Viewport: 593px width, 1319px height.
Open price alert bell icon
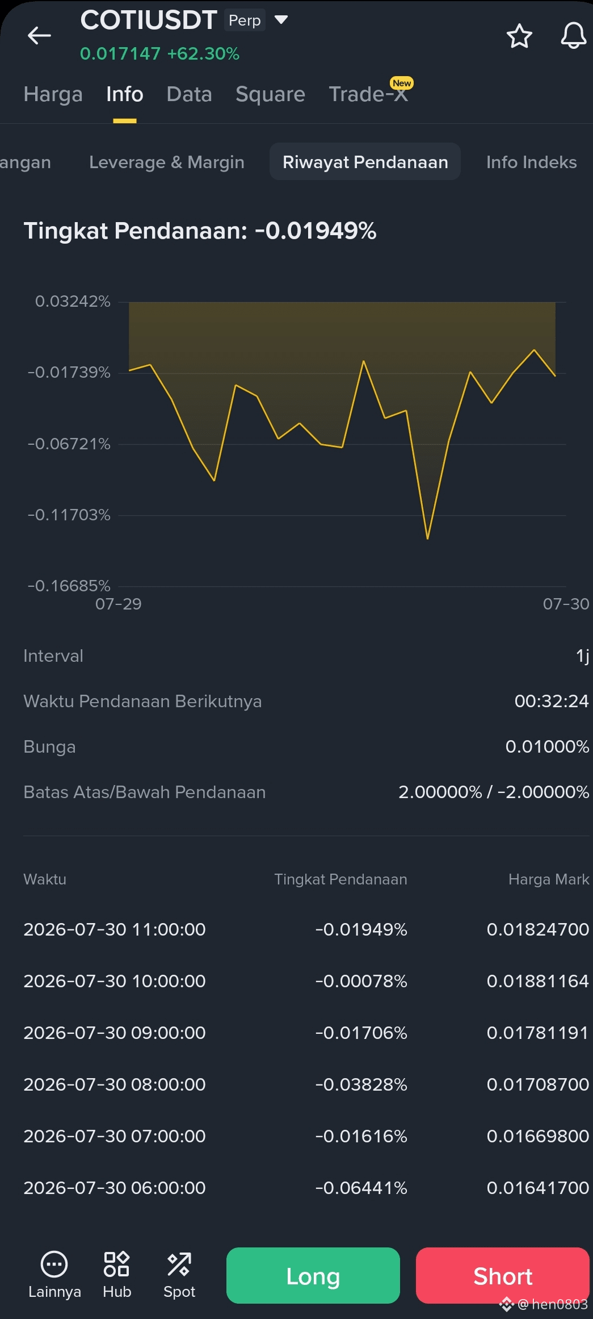(574, 36)
